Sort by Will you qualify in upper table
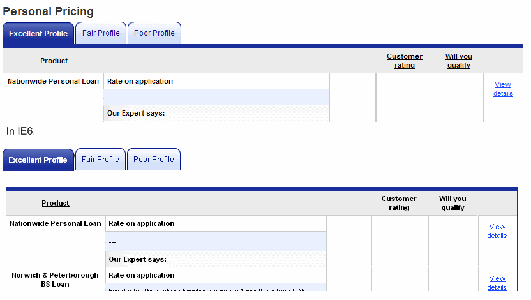This screenshot has height=300, width=531. pos(458,61)
